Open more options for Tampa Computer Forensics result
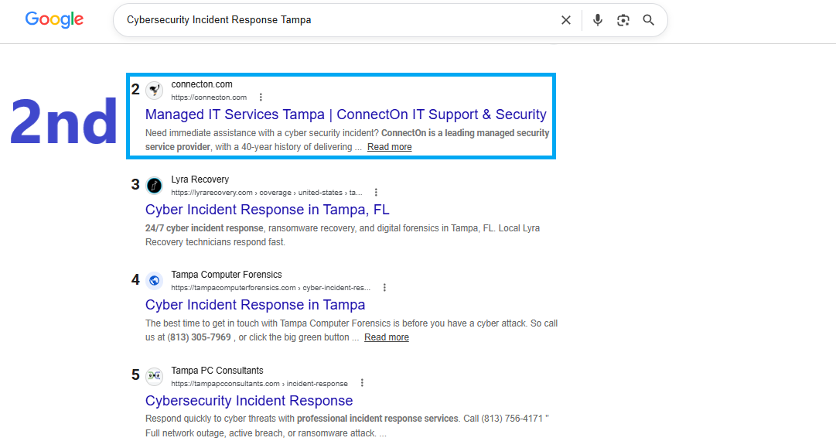Image resolution: width=836 pixels, height=448 pixels. coord(384,288)
